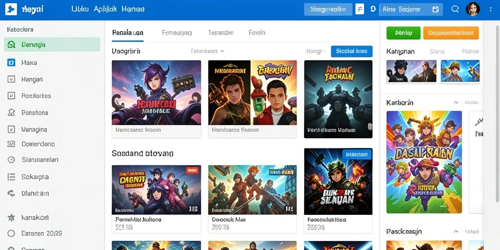Open the 'Apblink' header menu
The height and width of the screenshot is (250, 500).
coord(105,9)
